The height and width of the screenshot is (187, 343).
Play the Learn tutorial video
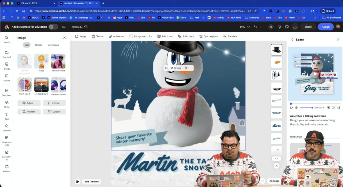click(292, 108)
